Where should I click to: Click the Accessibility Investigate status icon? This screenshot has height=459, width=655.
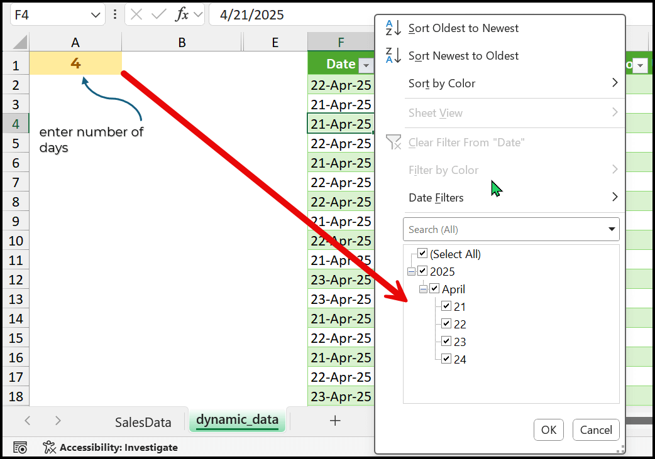coord(50,447)
